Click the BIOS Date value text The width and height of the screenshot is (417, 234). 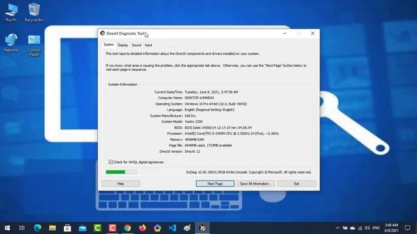click(x=218, y=127)
